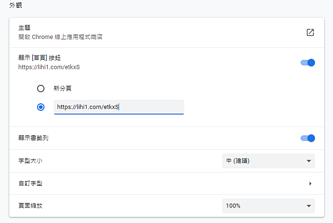The image size is (333, 223).
Task: Disable the 顯示書籤列 toggle
Action: pyautogui.click(x=307, y=138)
